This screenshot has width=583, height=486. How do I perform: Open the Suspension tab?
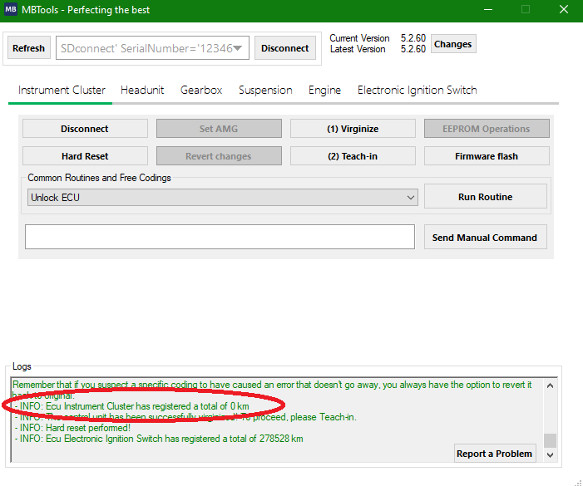(265, 90)
